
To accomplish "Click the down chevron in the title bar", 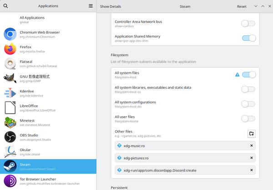I will point(256,6).
